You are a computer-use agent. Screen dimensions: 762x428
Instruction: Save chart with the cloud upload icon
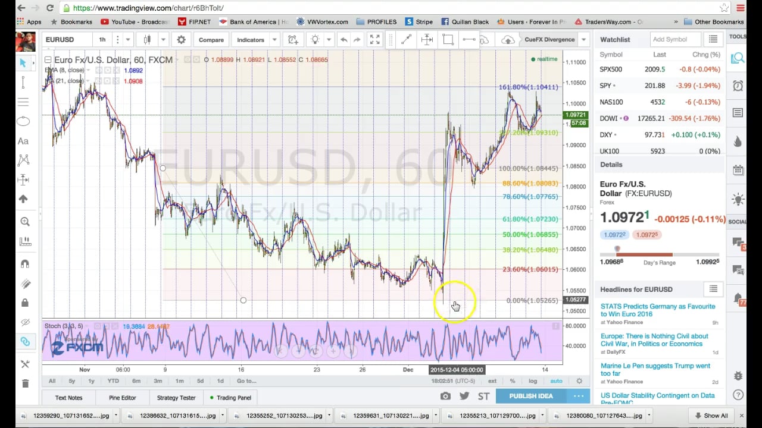coord(508,40)
